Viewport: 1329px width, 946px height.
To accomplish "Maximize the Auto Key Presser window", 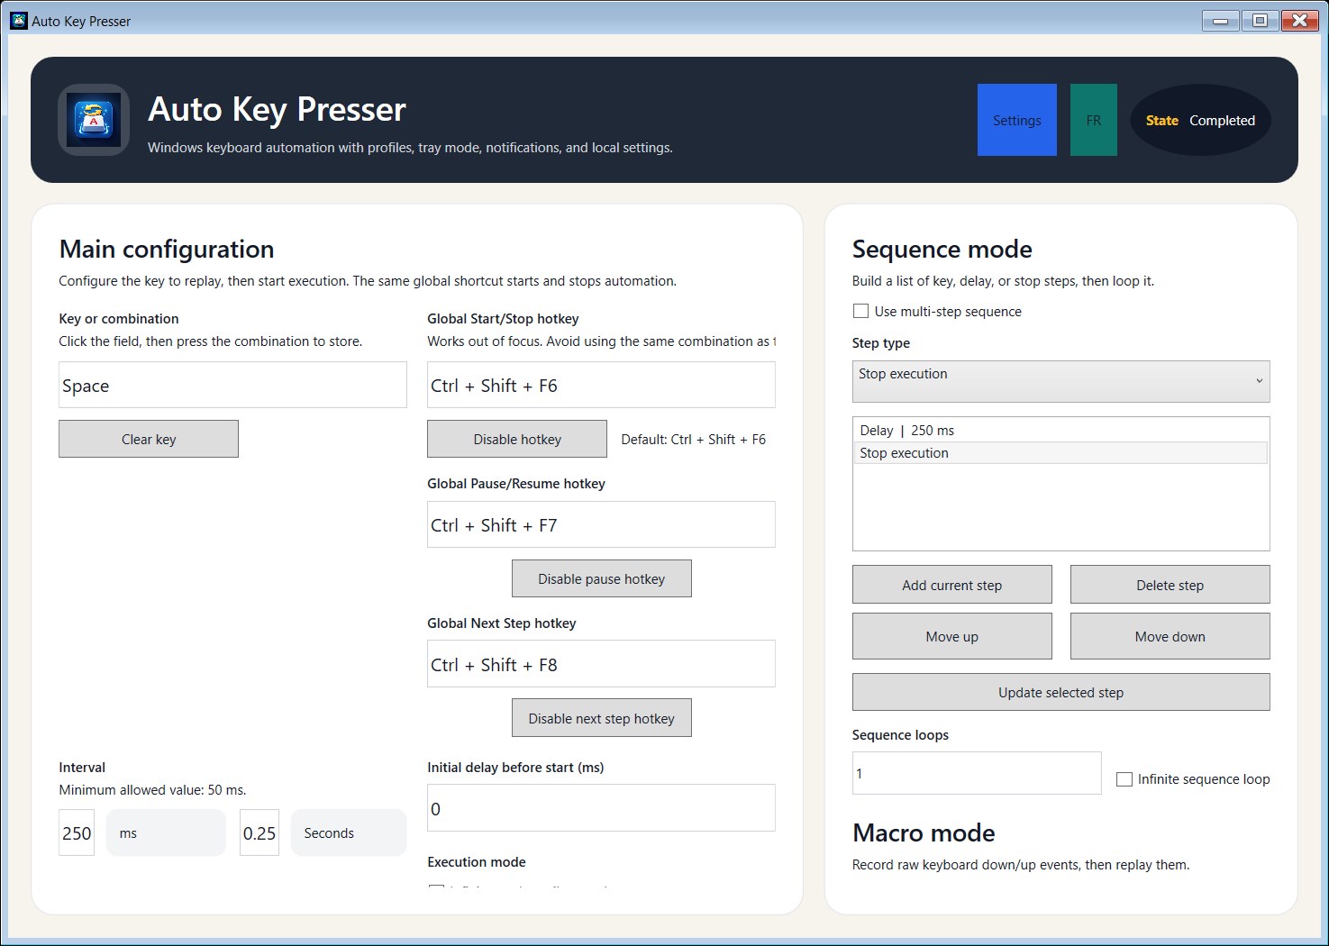I will point(1260,21).
